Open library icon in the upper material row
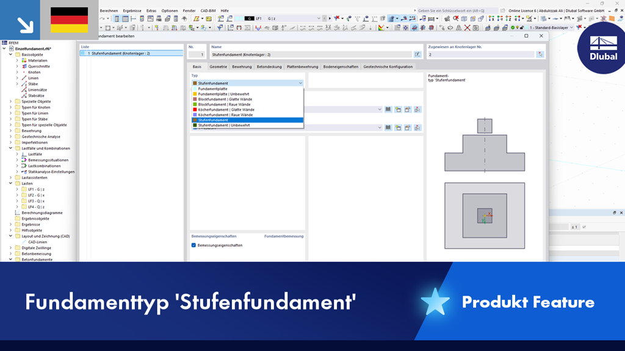The width and height of the screenshot is (625, 351). 388,110
